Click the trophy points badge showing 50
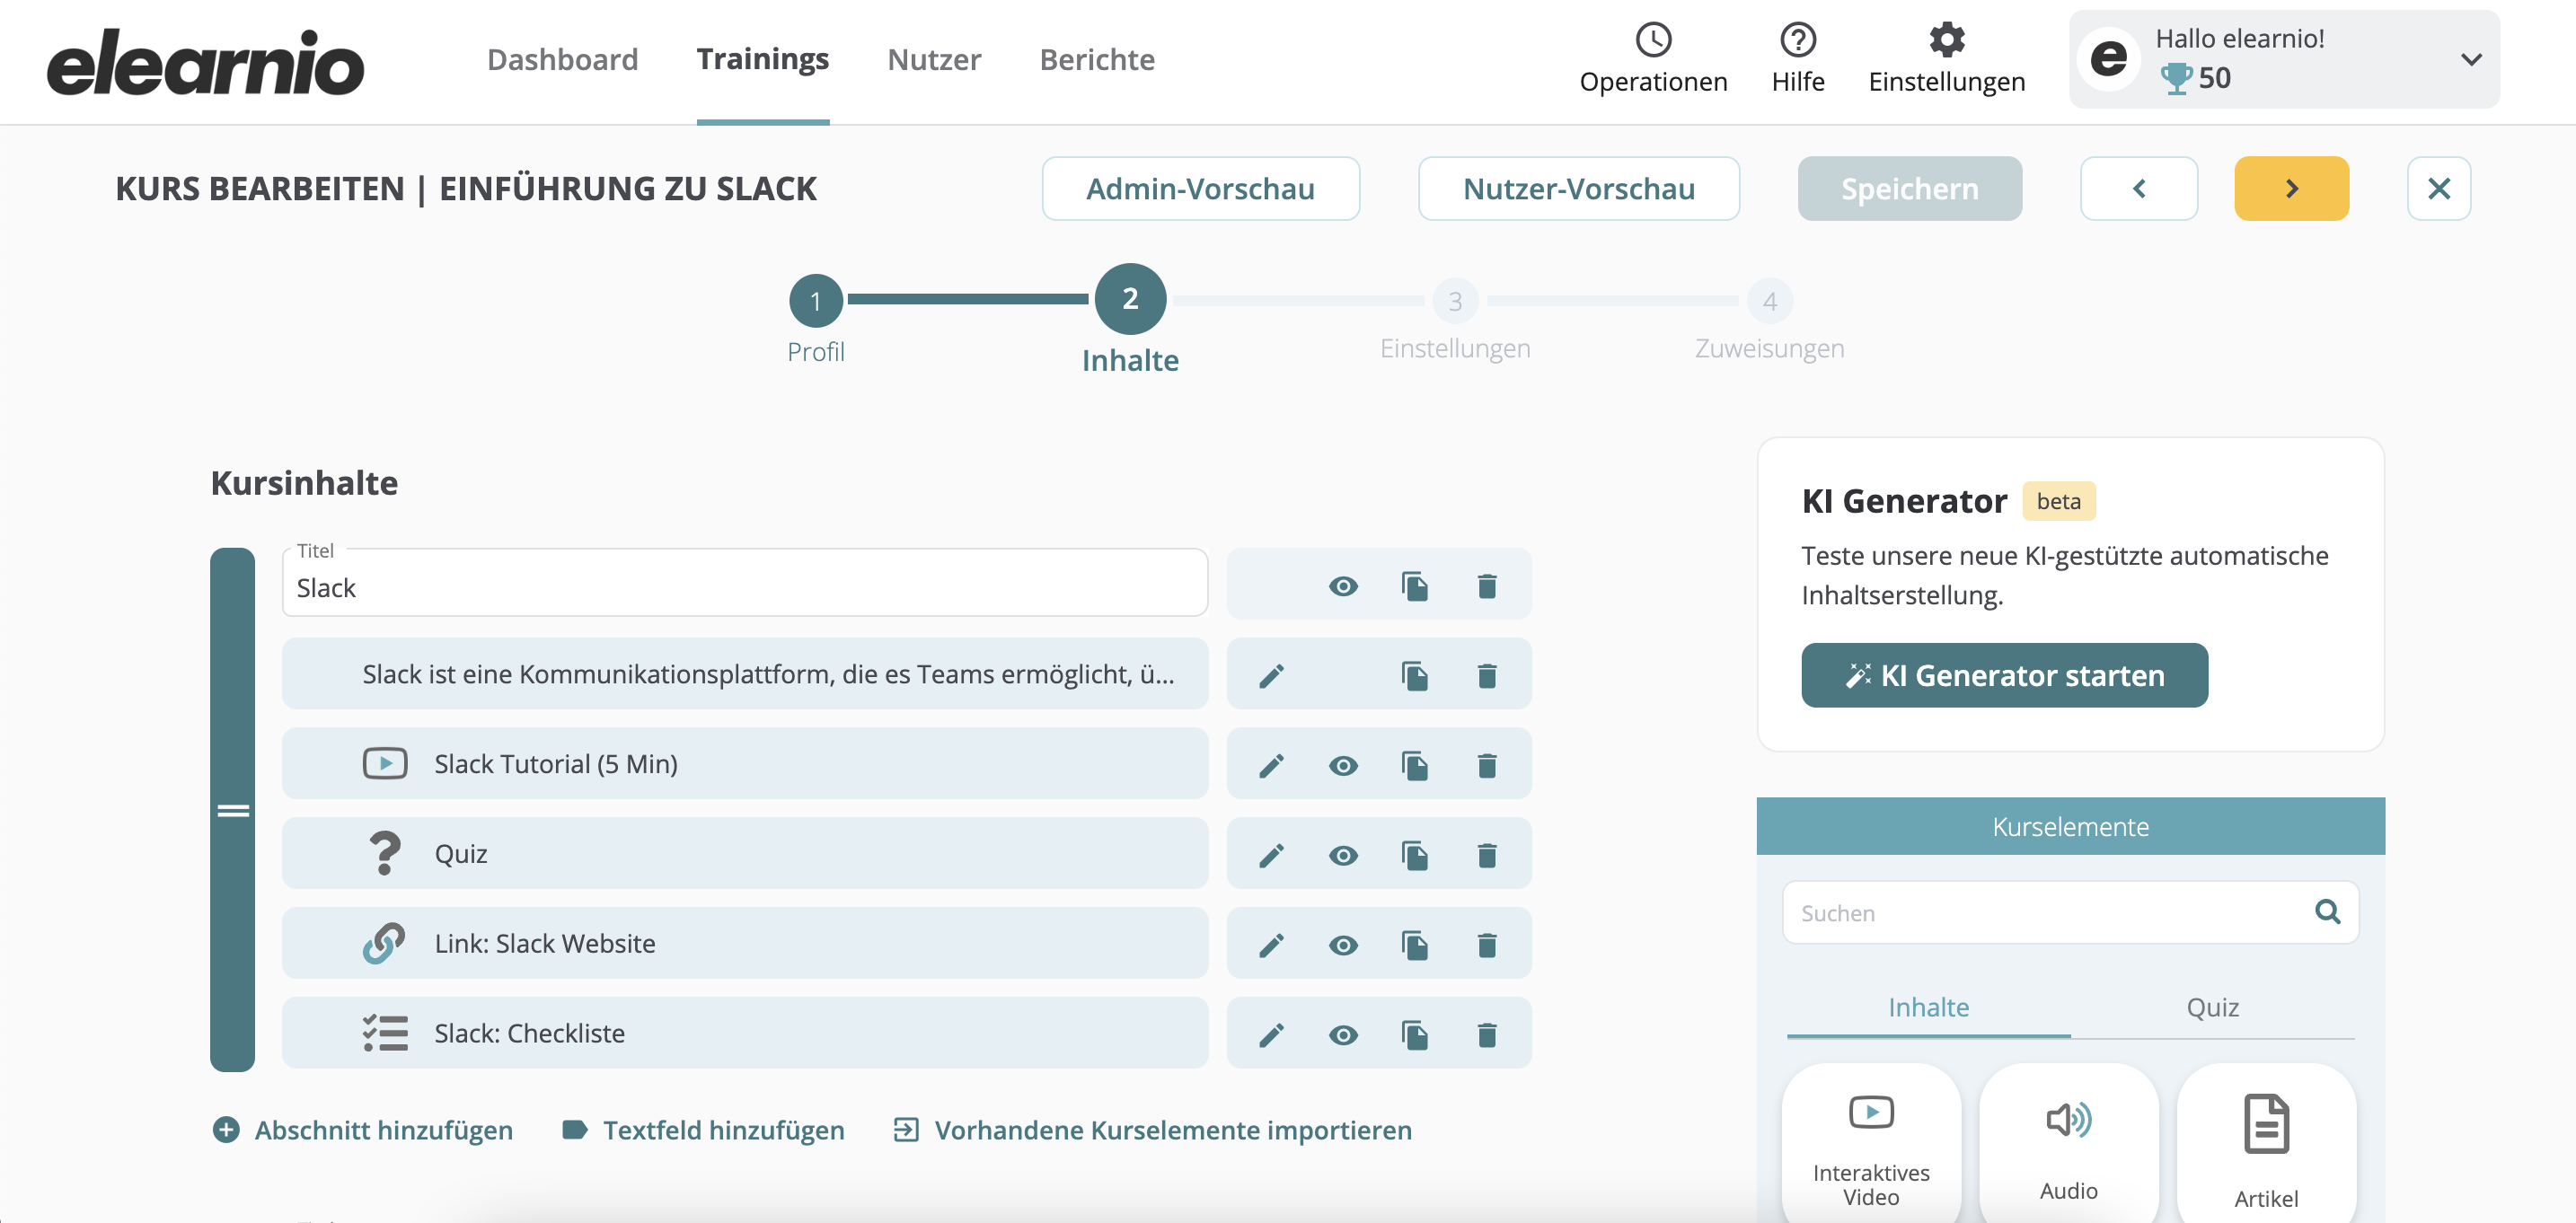 tap(2195, 78)
